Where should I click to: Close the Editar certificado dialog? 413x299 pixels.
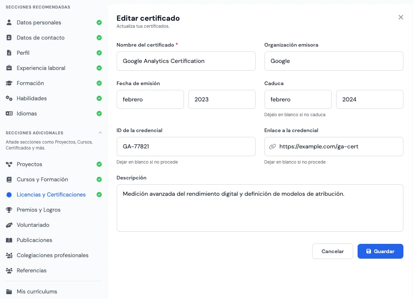point(400,17)
